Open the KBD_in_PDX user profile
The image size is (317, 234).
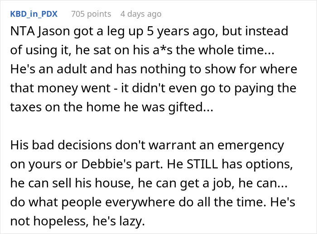point(34,14)
